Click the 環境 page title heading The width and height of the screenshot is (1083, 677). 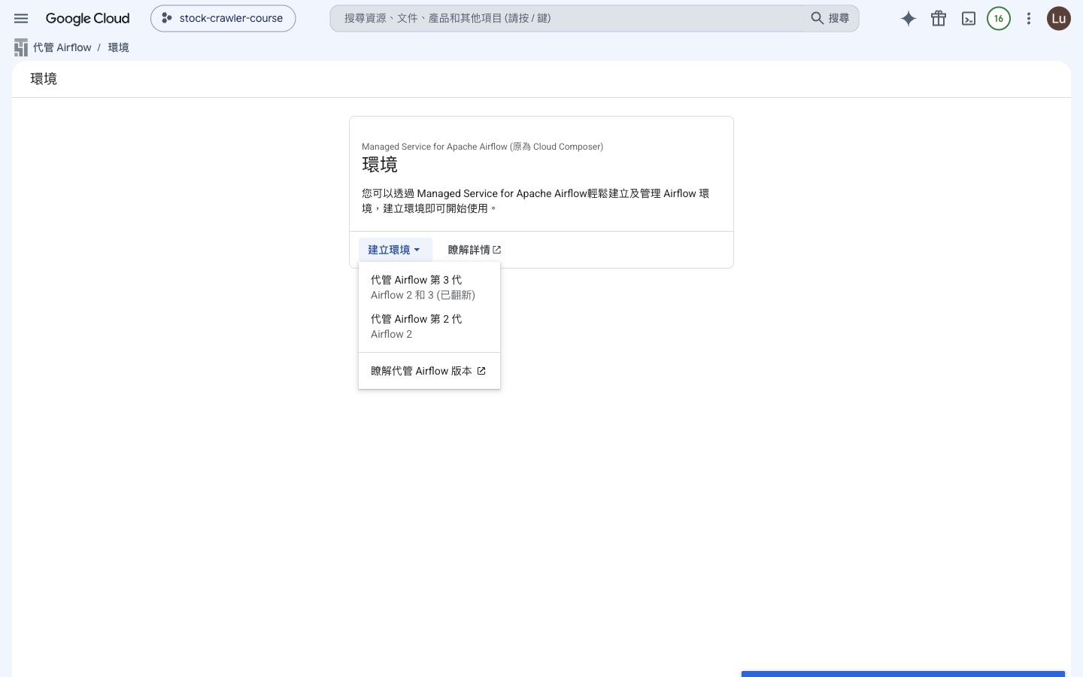tap(44, 79)
